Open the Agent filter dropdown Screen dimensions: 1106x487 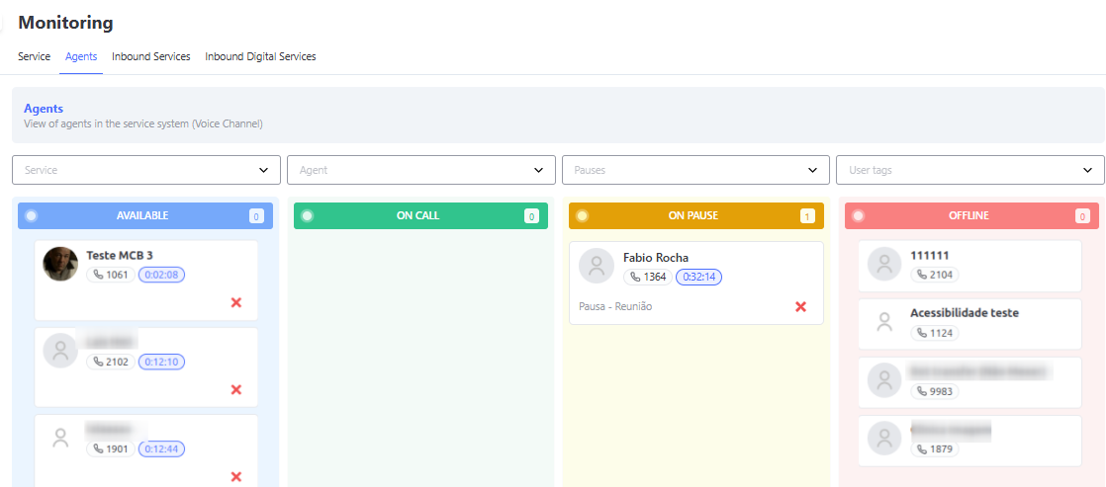point(421,170)
